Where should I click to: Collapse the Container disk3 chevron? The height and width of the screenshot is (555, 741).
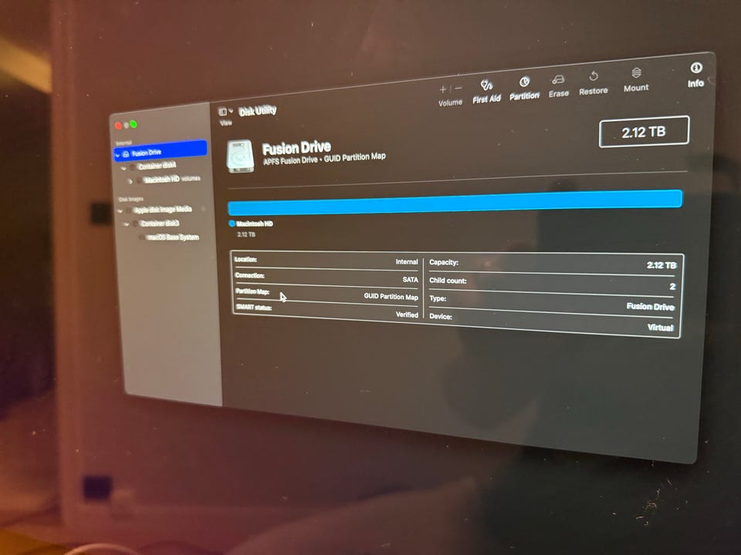click(126, 224)
